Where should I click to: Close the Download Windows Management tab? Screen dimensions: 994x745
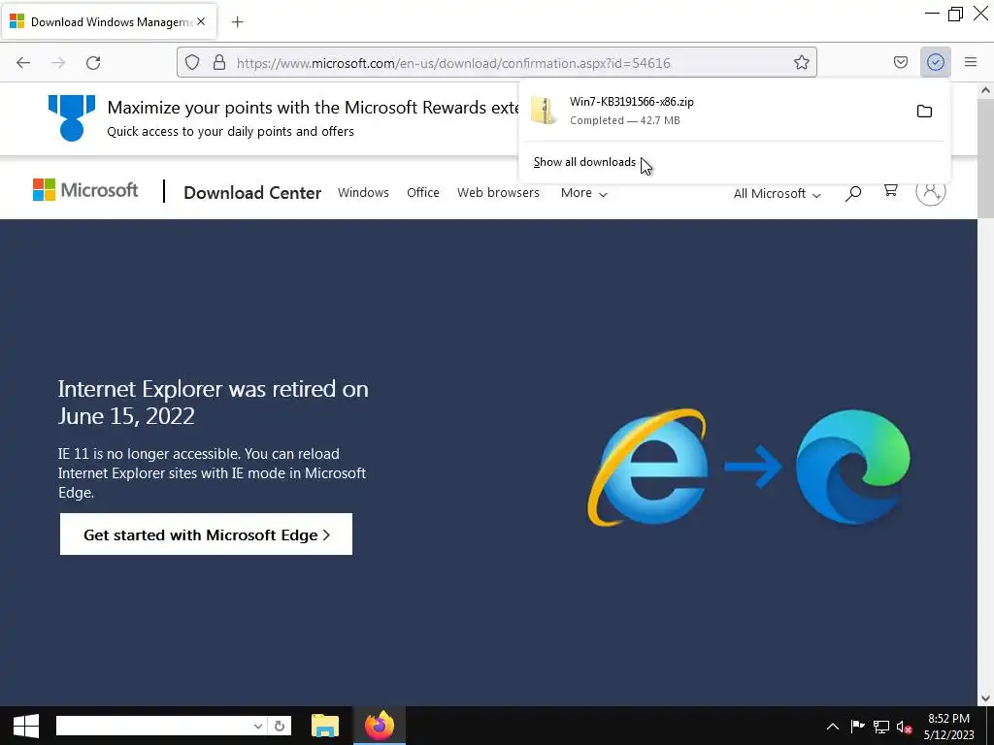201,21
